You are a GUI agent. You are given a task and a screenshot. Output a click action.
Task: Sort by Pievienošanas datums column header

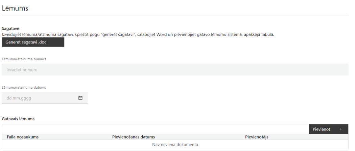134,137
